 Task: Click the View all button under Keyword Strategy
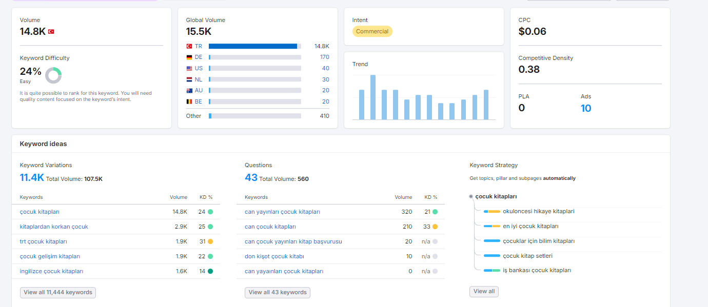484,291
